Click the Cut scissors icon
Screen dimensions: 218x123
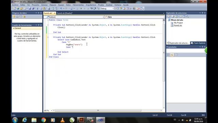tap(37, 9)
